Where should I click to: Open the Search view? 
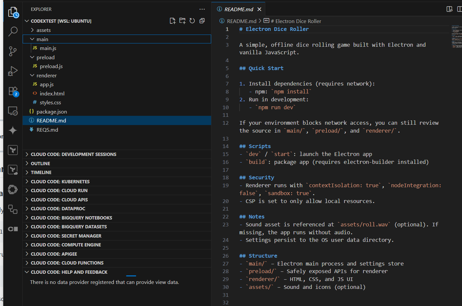coord(13,32)
